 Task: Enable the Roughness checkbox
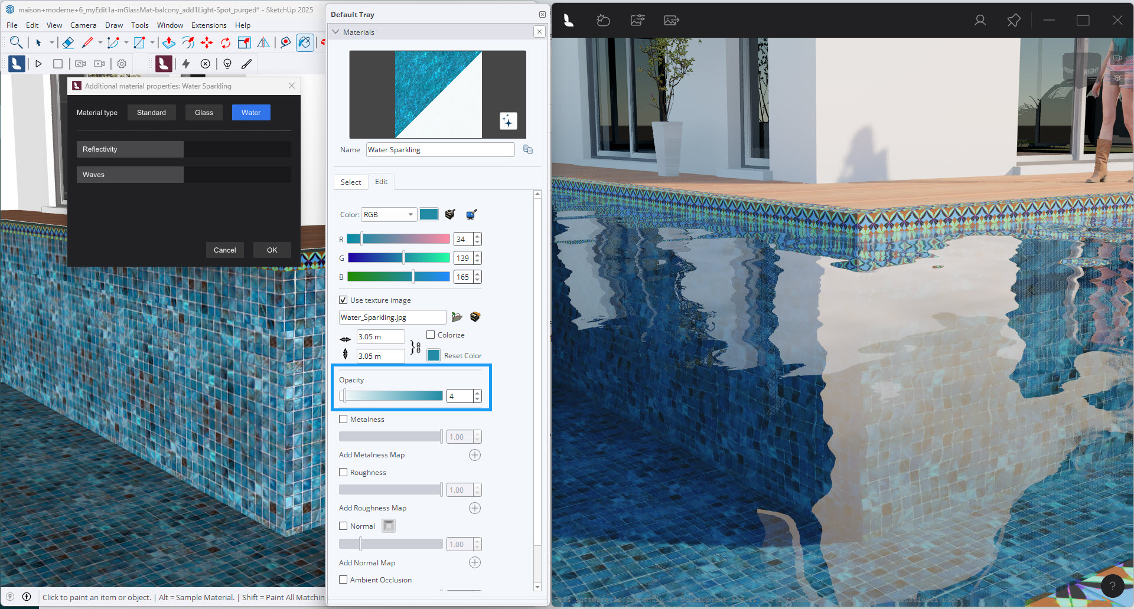(343, 472)
